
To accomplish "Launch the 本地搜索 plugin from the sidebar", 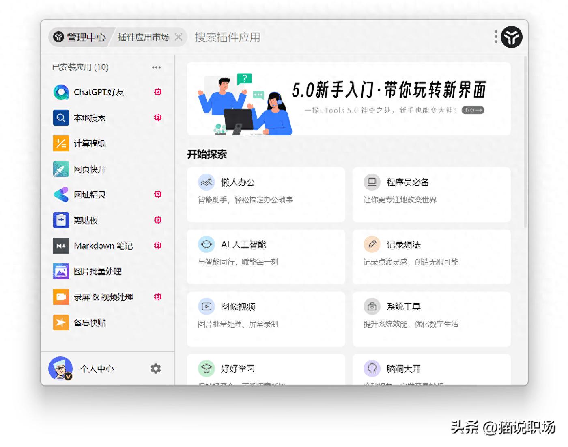I will point(61,117).
